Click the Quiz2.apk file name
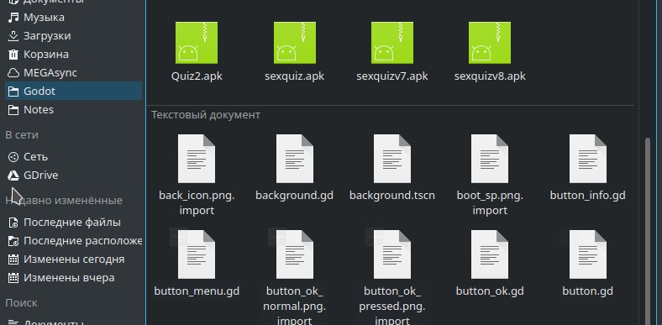The height and width of the screenshot is (325, 662). tap(197, 76)
